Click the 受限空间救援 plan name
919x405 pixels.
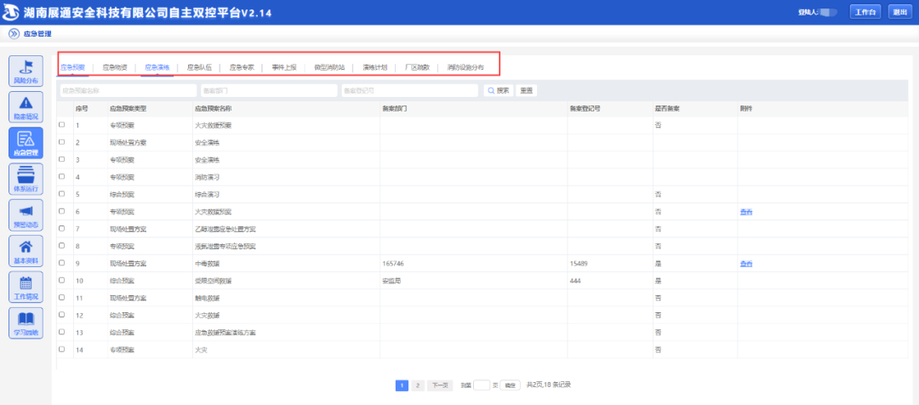[x=213, y=281]
